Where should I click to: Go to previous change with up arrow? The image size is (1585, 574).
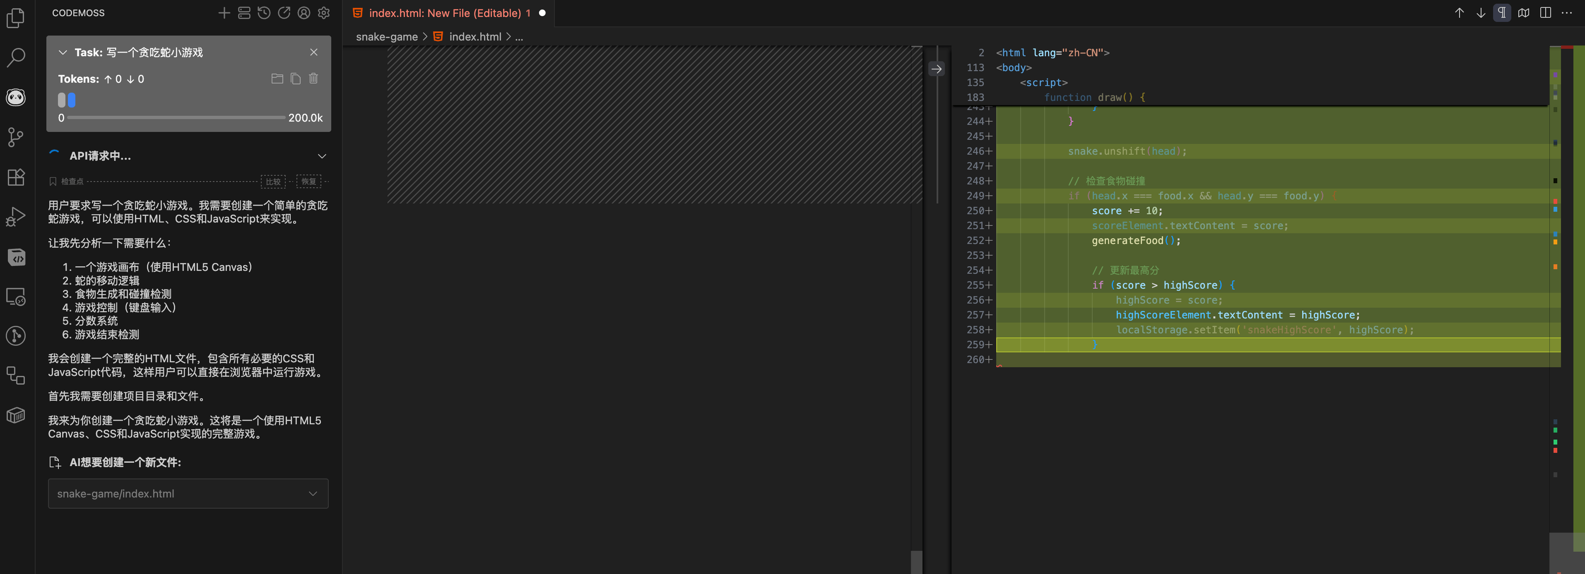(x=1460, y=13)
